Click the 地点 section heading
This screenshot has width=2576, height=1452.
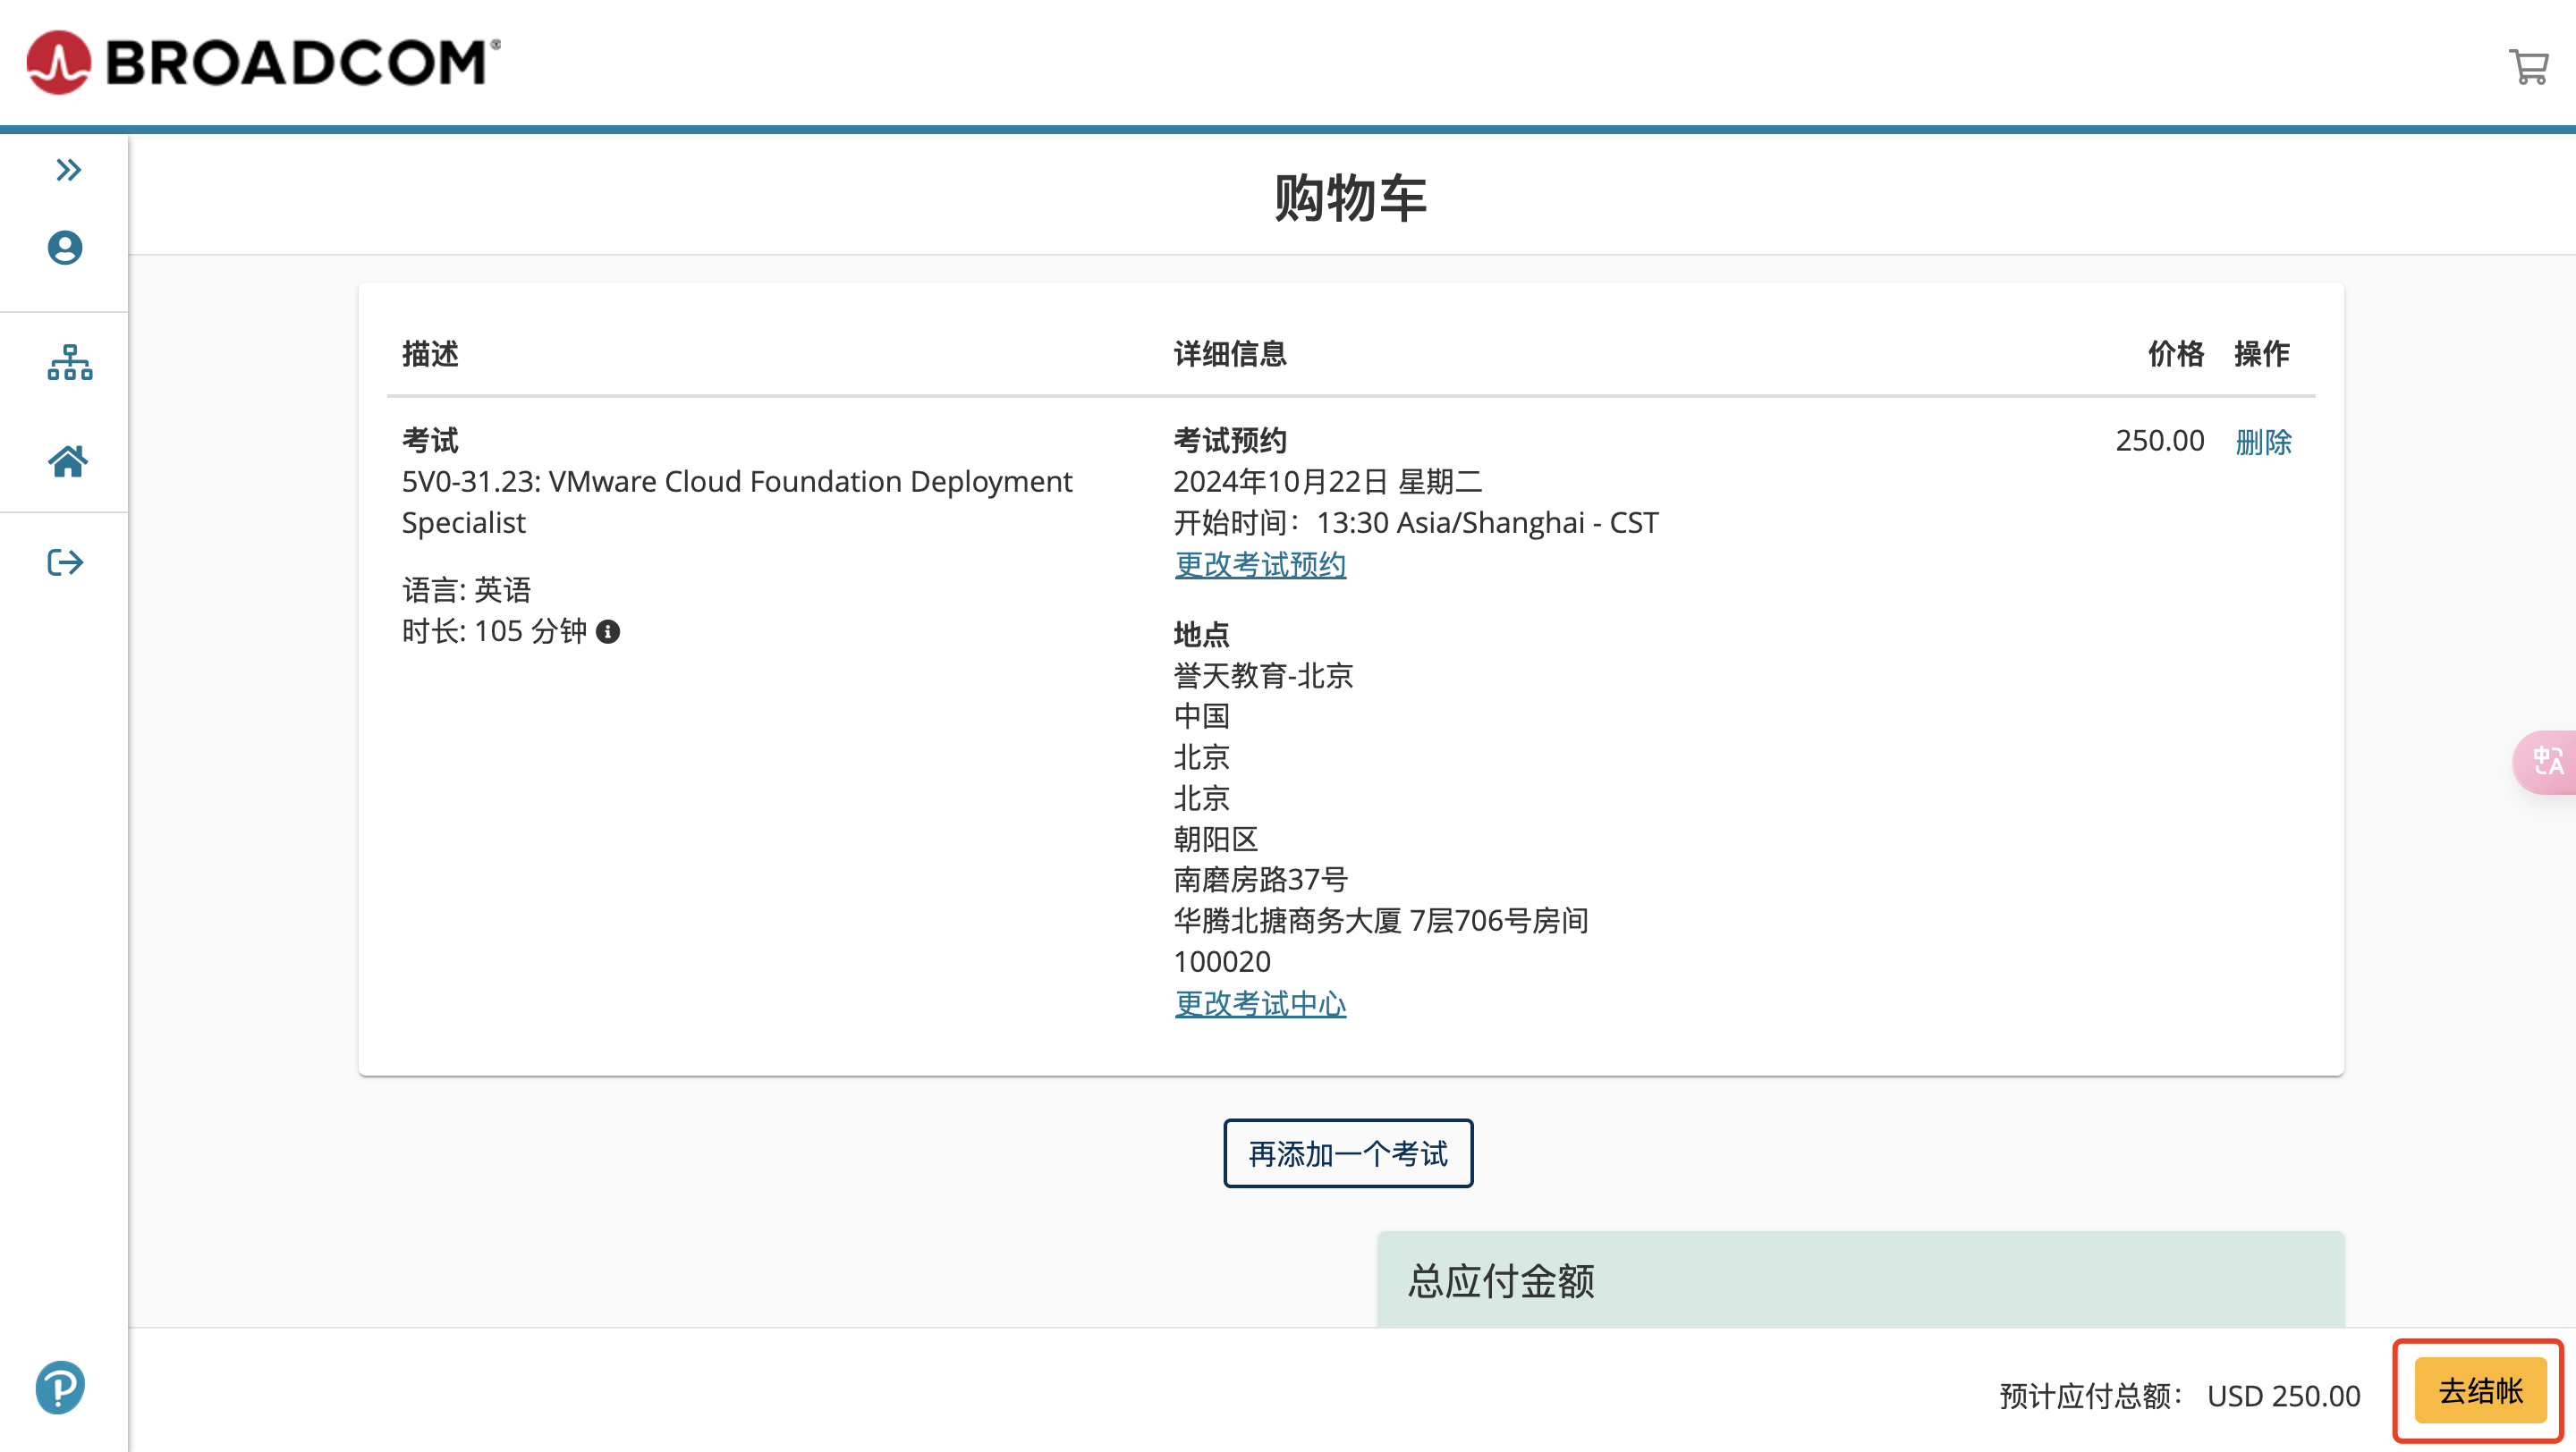point(1201,635)
